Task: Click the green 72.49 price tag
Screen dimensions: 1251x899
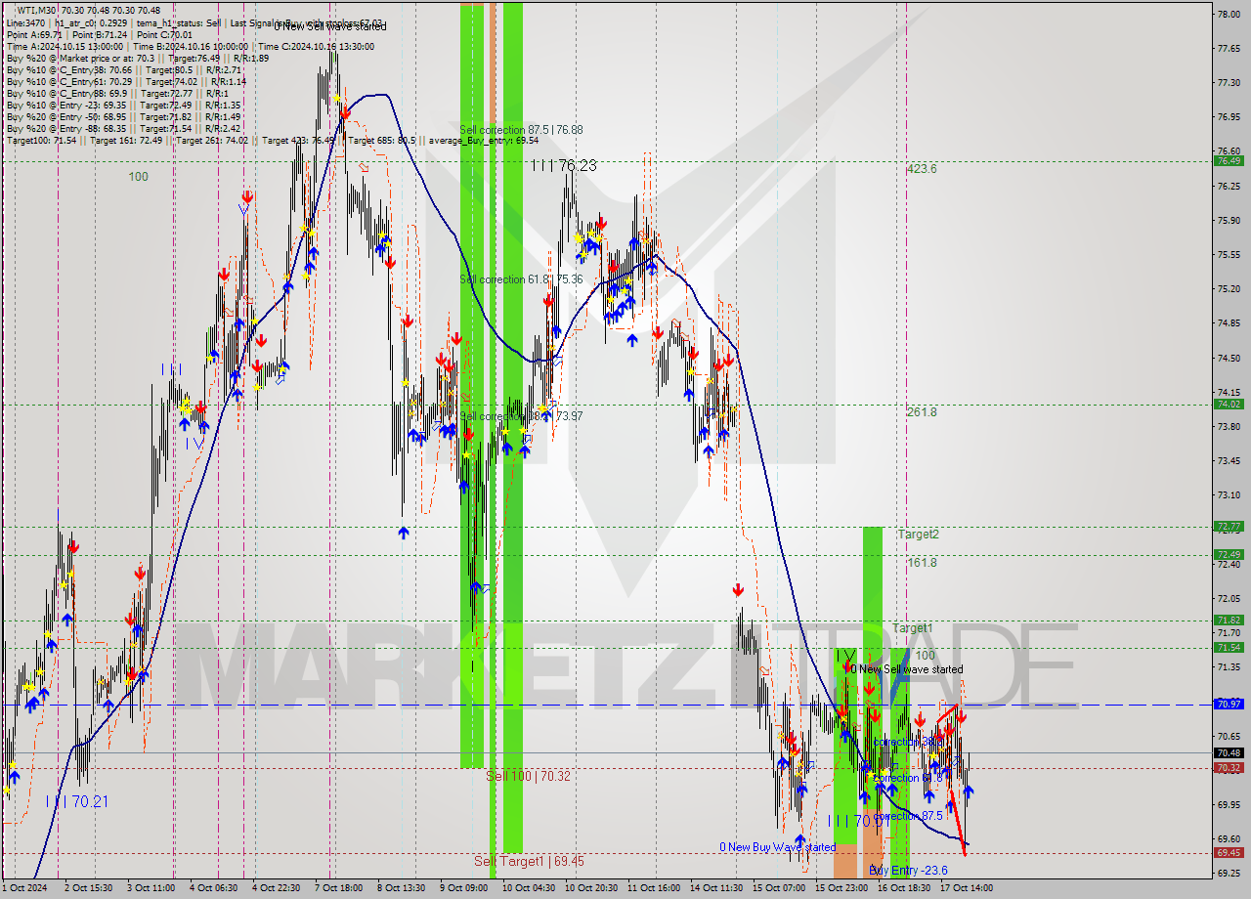Action: point(1228,554)
